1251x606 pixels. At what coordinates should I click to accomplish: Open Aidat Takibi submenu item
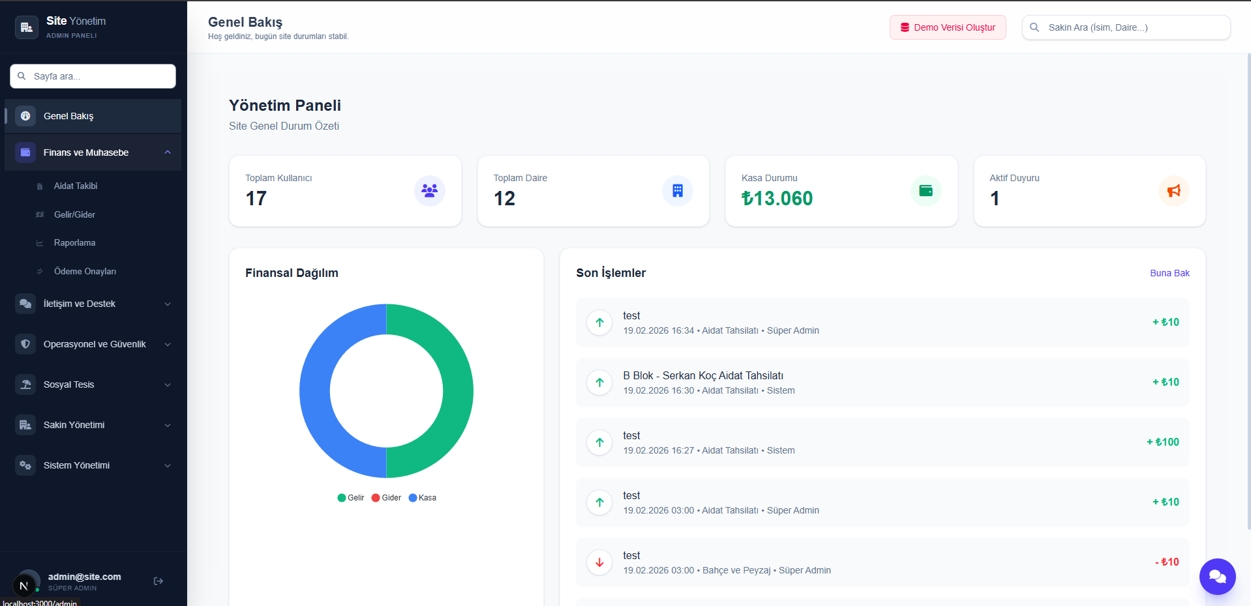[x=76, y=186]
